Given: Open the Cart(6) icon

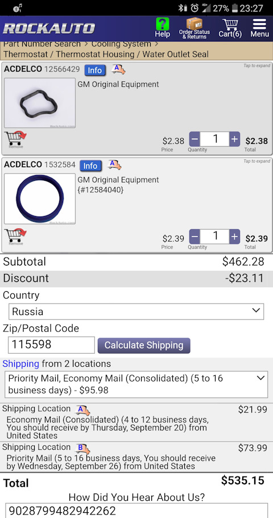Looking at the screenshot, I should (230, 28).
